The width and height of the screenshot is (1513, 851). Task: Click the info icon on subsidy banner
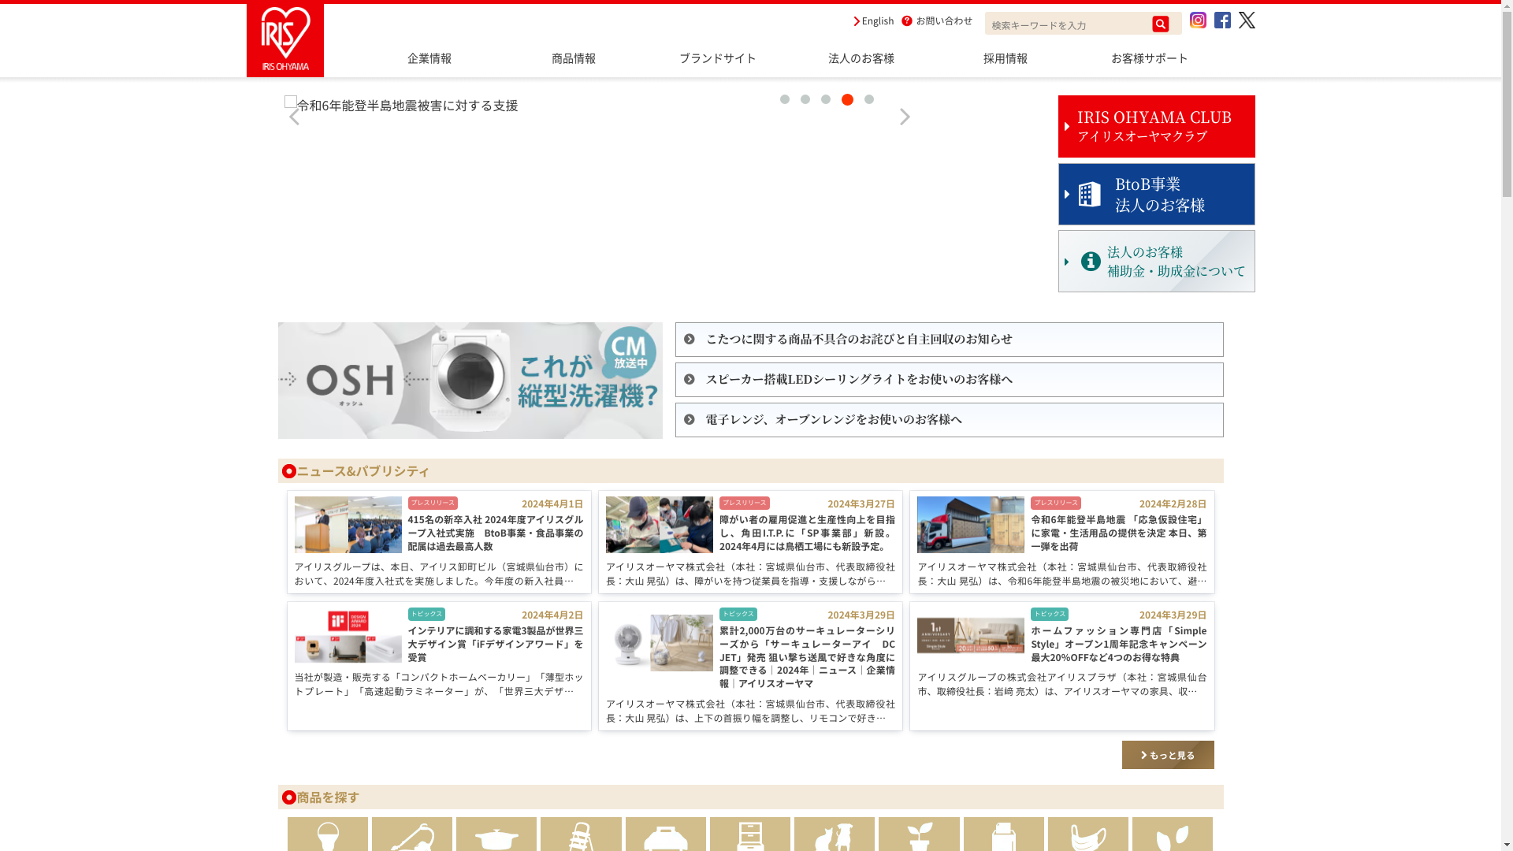click(1091, 262)
